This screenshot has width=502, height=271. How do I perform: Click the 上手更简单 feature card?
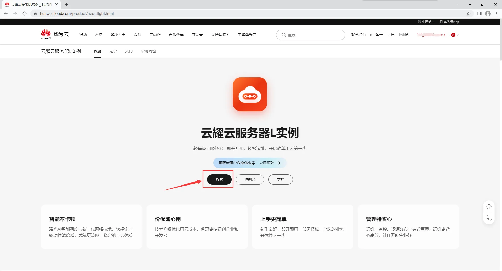[303, 227]
